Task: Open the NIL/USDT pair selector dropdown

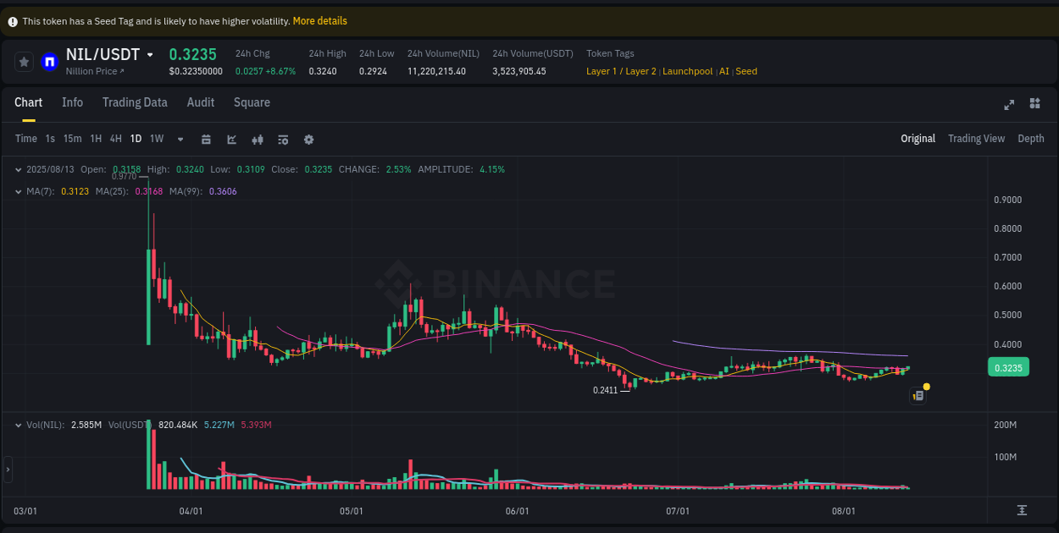Action: pyautogui.click(x=151, y=54)
